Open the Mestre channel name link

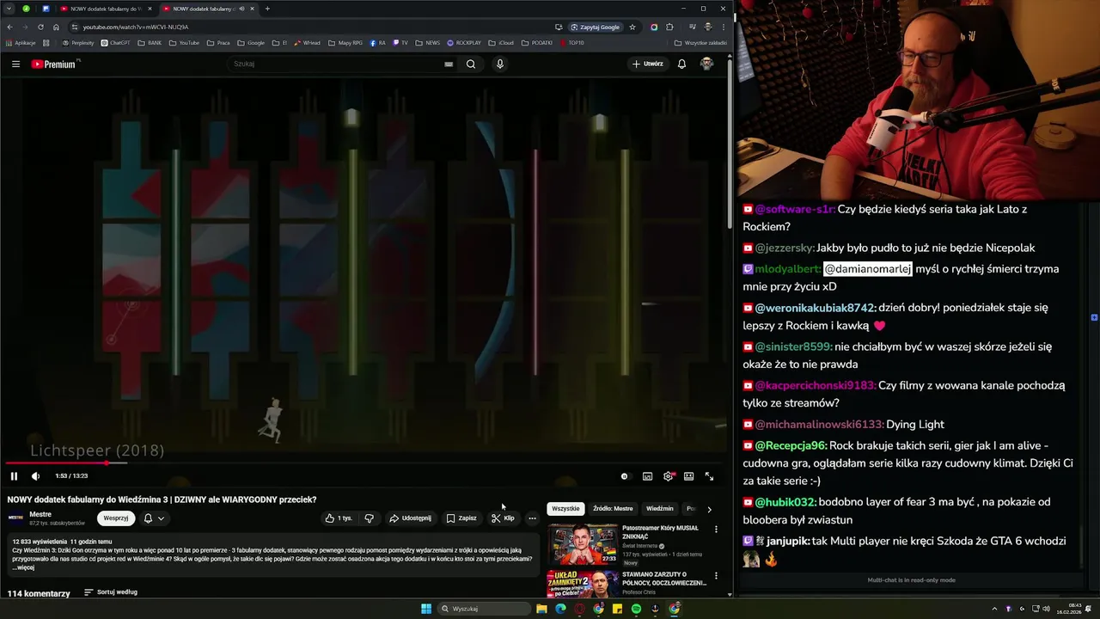click(x=40, y=514)
